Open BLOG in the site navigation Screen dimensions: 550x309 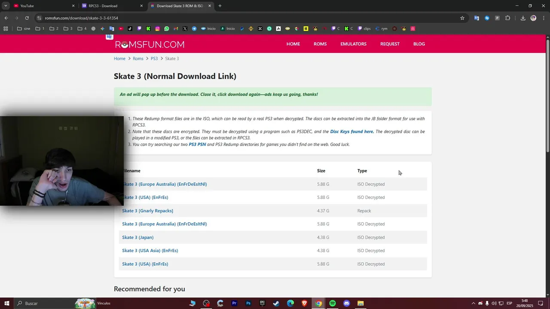[x=419, y=44]
